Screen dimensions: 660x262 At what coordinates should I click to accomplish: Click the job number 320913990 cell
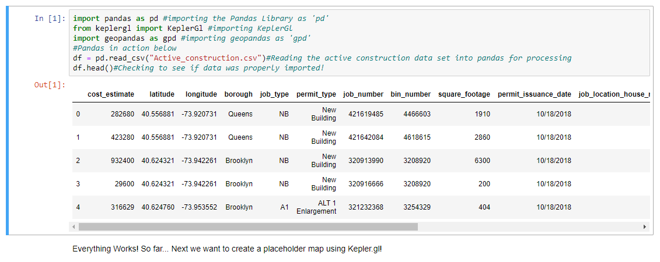[x=366, y=161]
